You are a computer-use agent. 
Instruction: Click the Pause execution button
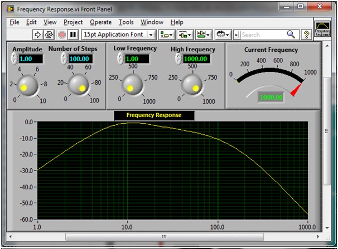(73, 35)
